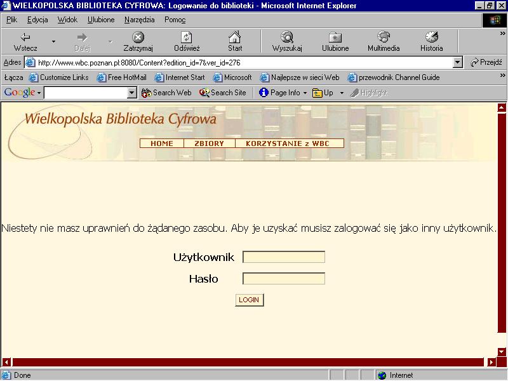This screenshot has width=508, height=381.
Task: Open the Ulubione favorites toolbar button
Action: 335,42
